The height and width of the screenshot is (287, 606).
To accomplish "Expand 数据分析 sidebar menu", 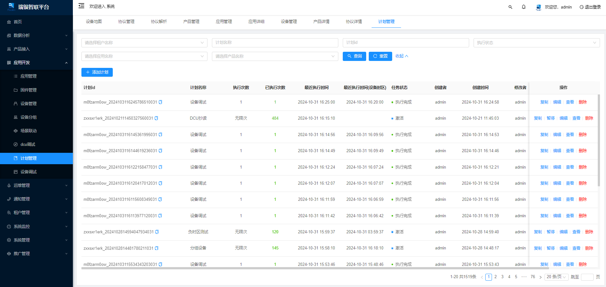I will (36, 35).
